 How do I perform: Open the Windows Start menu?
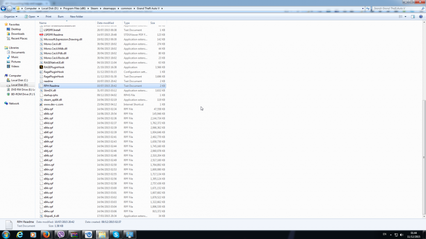point(6,235)
